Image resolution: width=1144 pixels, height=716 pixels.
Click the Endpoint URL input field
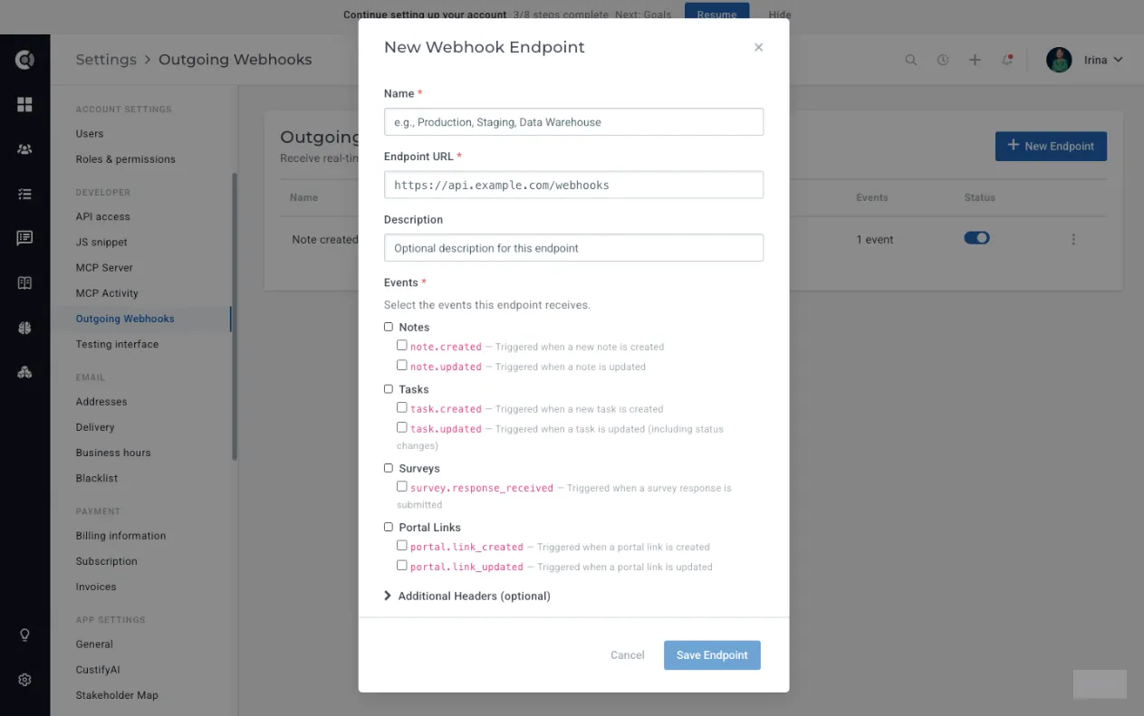point(573,185)
